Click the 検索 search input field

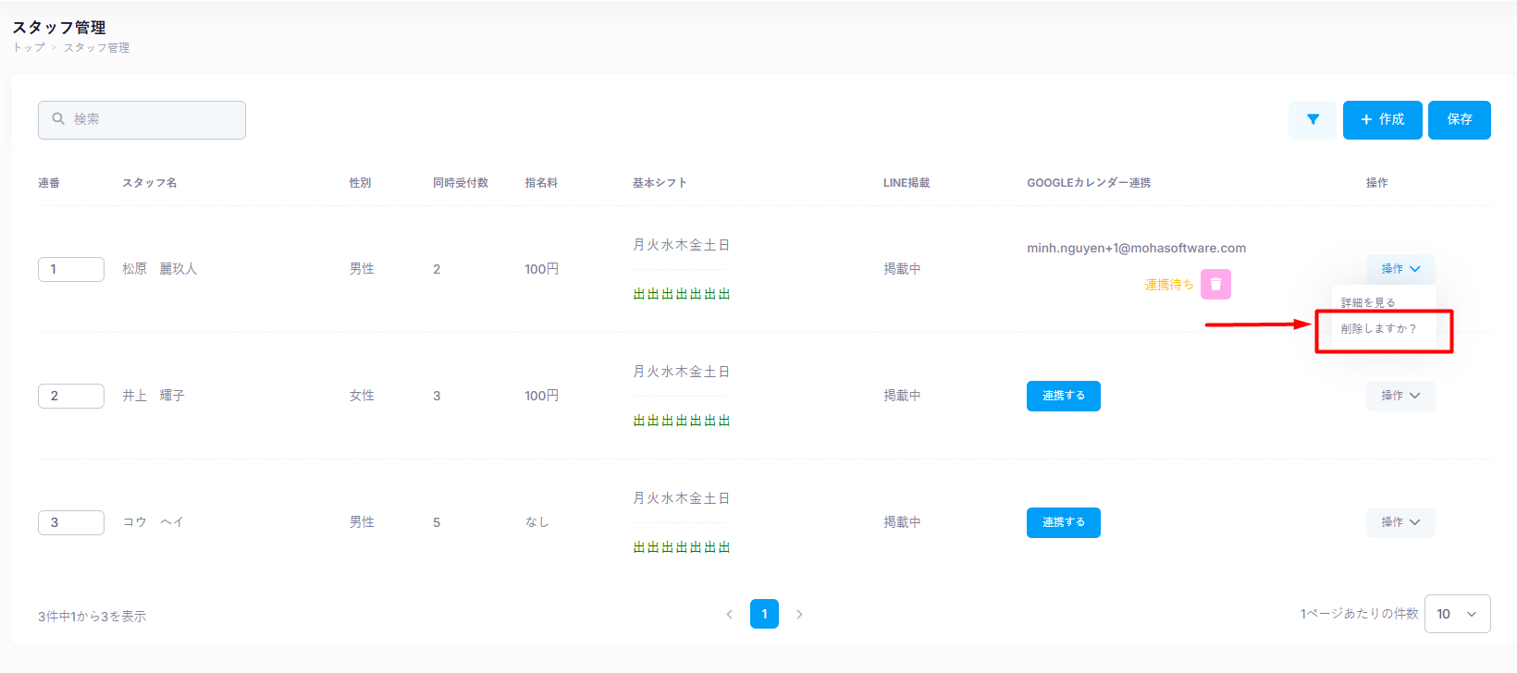tap(153, 120)
